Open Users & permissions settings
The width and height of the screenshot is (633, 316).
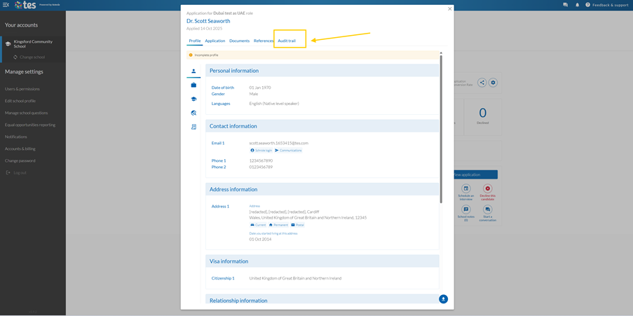pyautogui.click(x=22, y=89)
